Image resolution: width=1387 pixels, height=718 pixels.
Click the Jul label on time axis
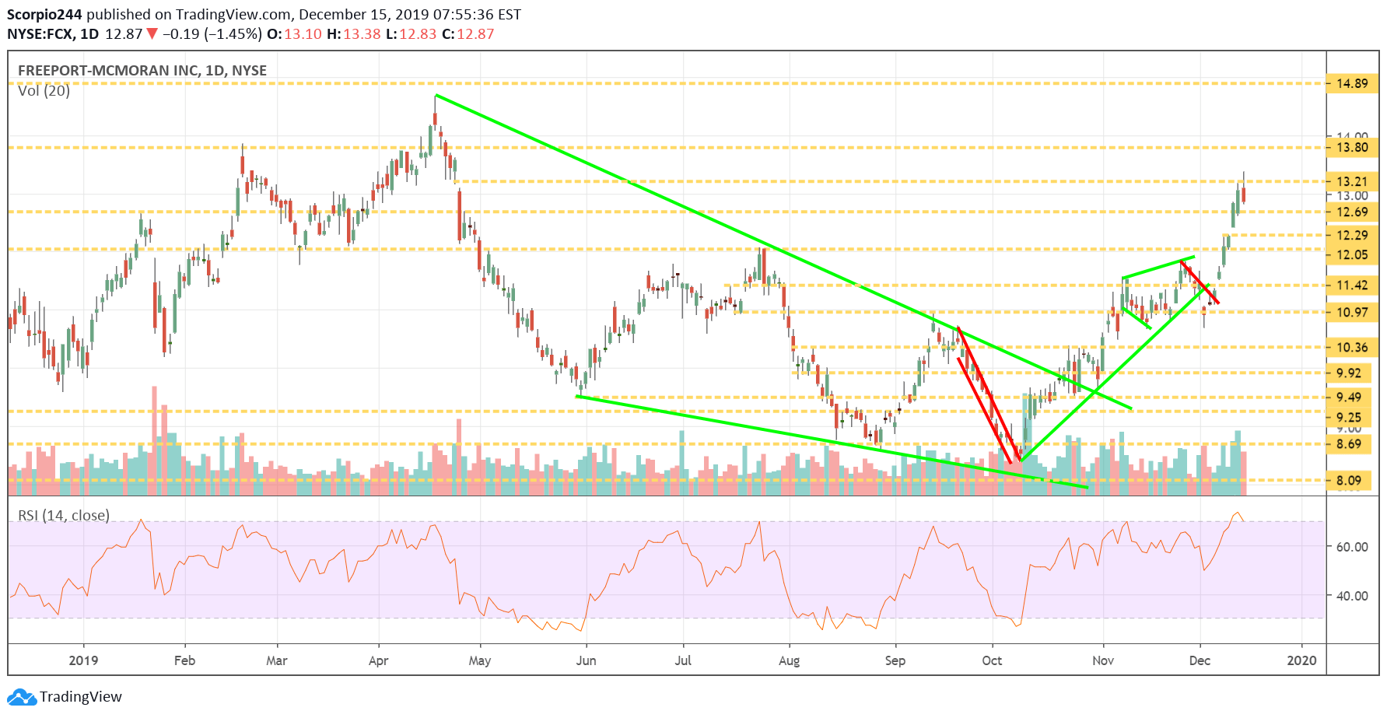click(683, 660)
